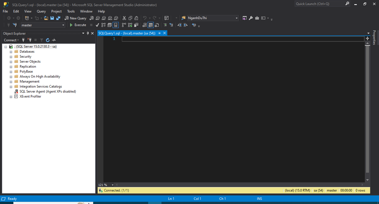
Task: Open the Connect menu in Object Explorer
Action: pos(12,40)
